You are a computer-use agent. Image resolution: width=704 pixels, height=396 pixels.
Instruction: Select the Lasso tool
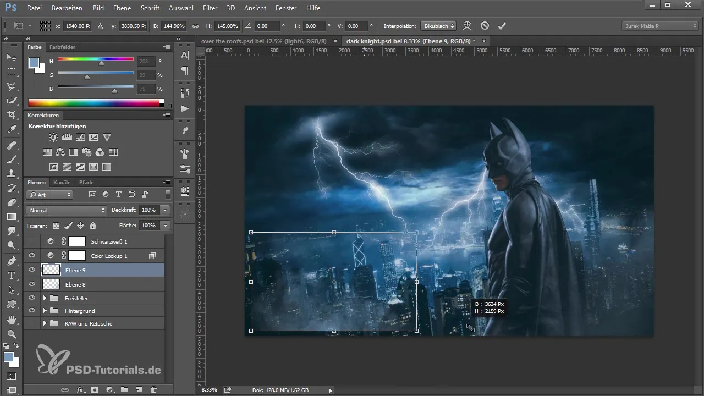tap(12, 86)
